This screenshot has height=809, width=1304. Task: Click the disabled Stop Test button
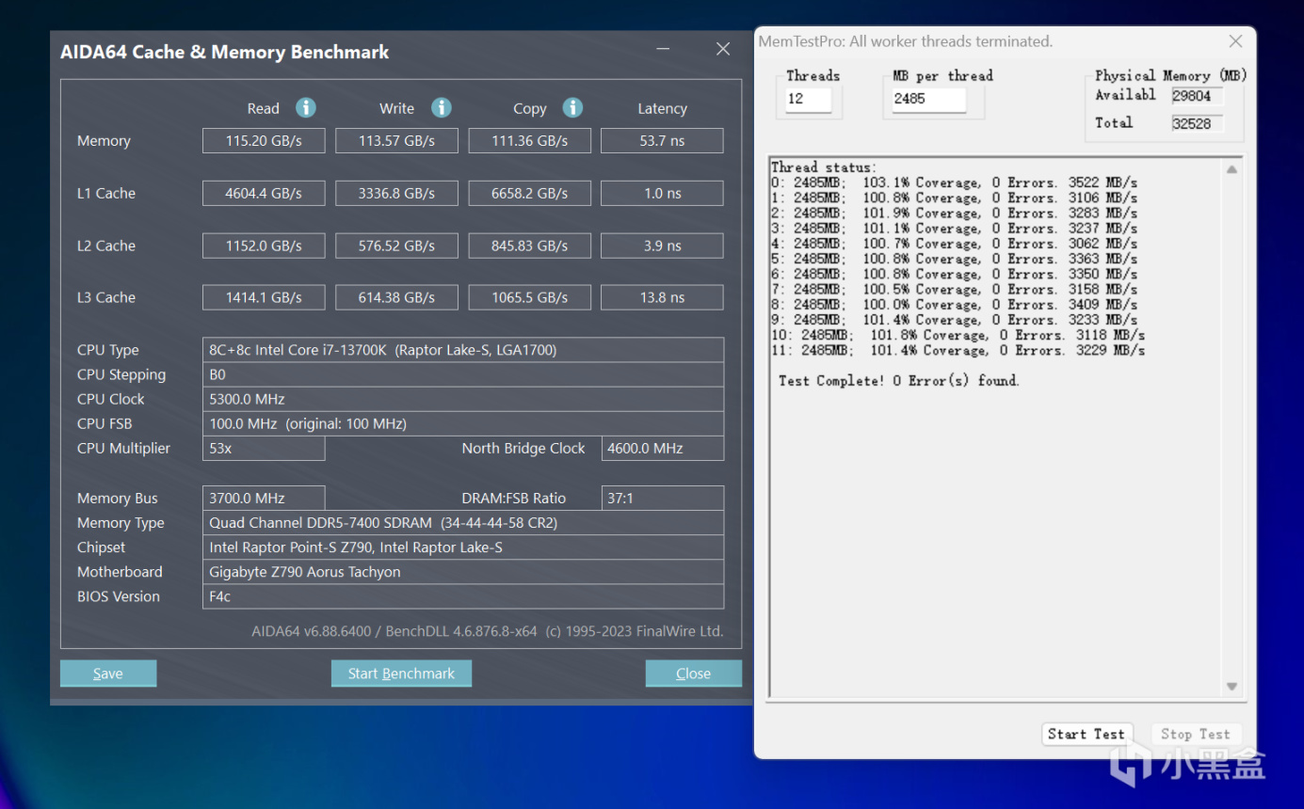[1196, 734]
